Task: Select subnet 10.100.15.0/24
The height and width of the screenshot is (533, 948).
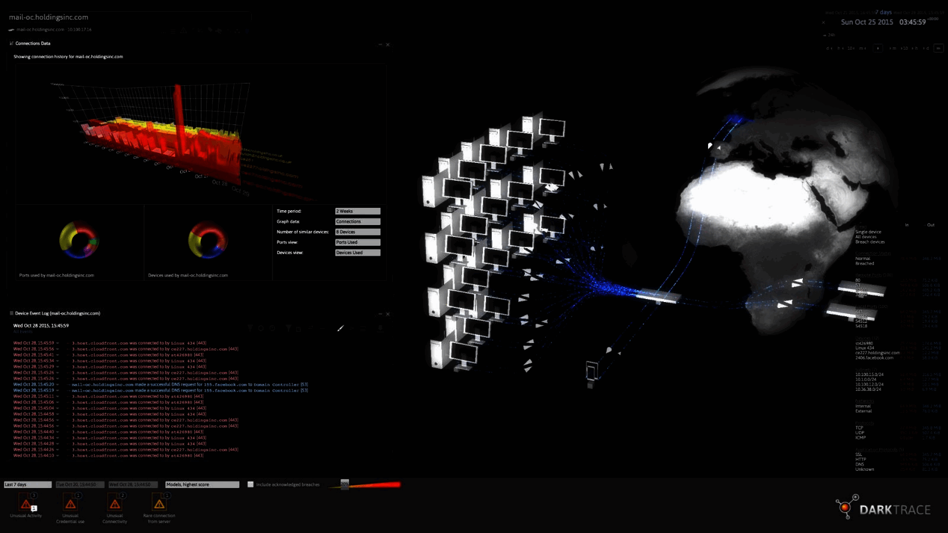Action: [869, 375]
